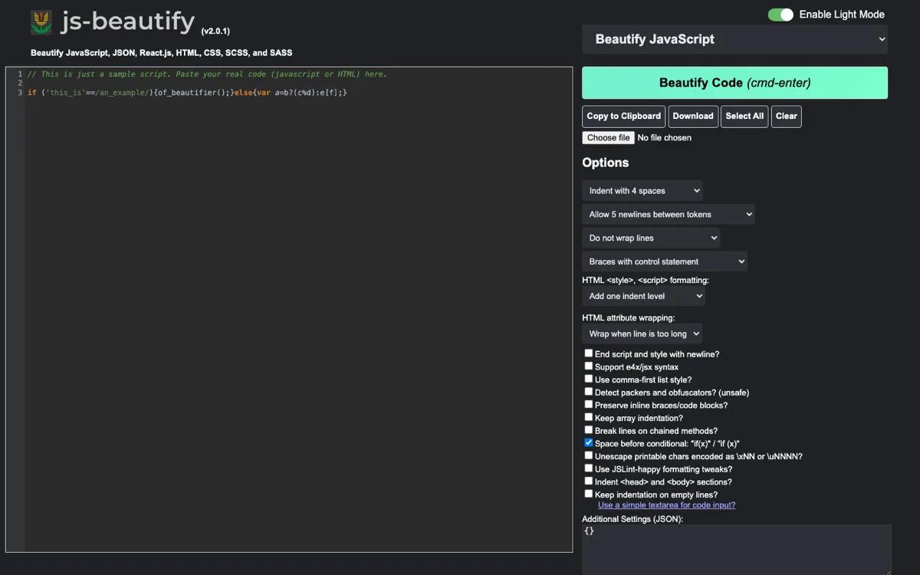The image size is (920, 575).
Task: Enable Support e4x/jsx syntax checkbox
Action: click(589, 366)
